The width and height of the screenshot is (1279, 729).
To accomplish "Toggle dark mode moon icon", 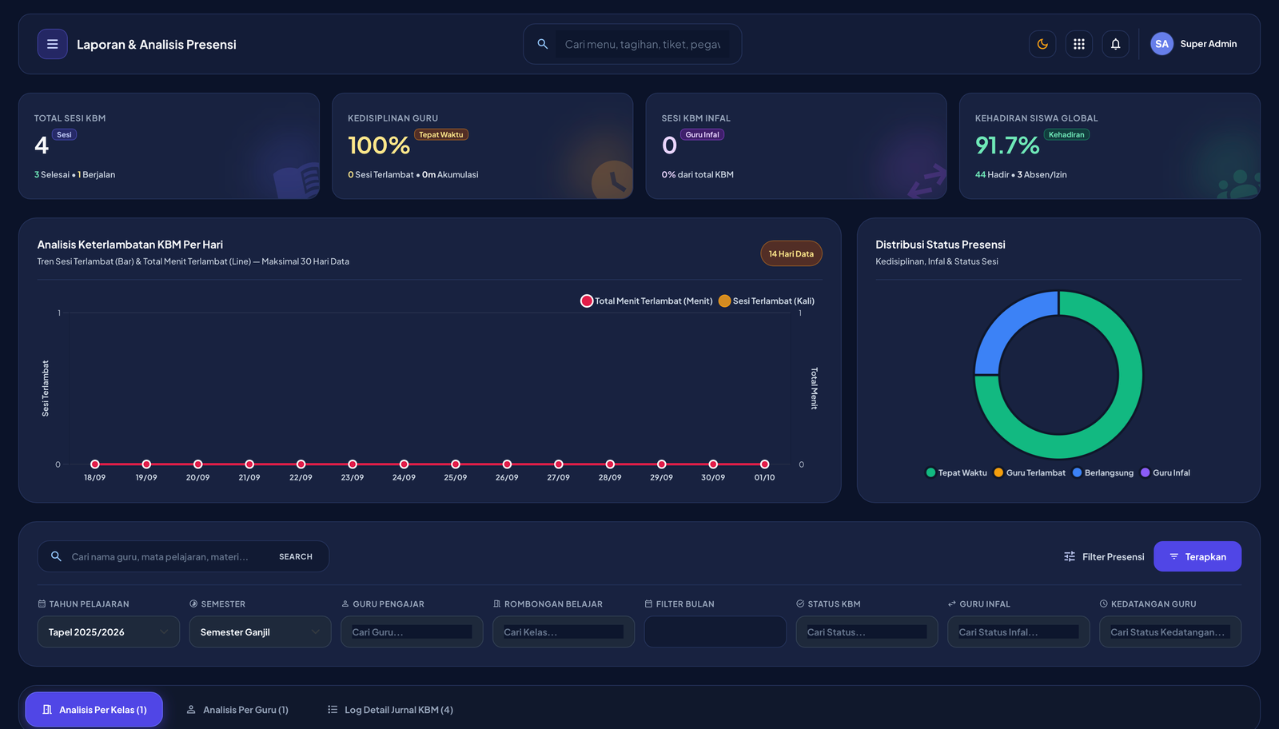I will pos(1042,44).
